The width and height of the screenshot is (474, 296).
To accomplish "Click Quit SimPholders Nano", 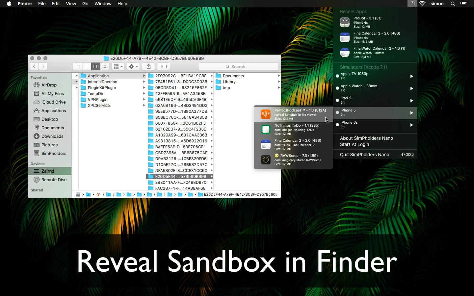I will pyautogui.click(x=375, y=155).
